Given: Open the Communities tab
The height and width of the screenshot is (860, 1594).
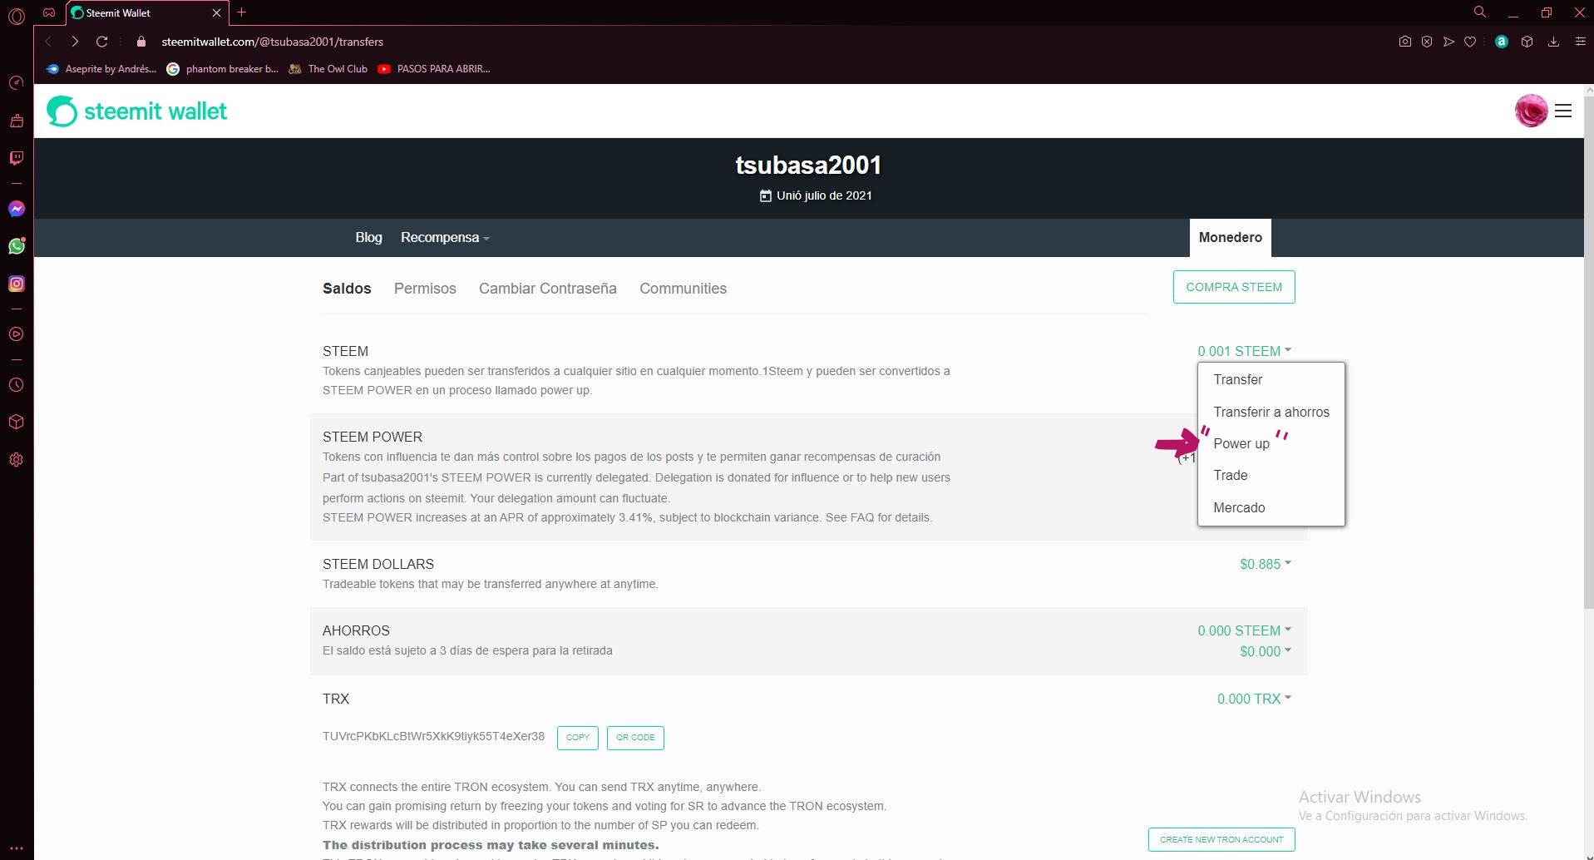Looking at the screenshot, I should click(683, 289).
